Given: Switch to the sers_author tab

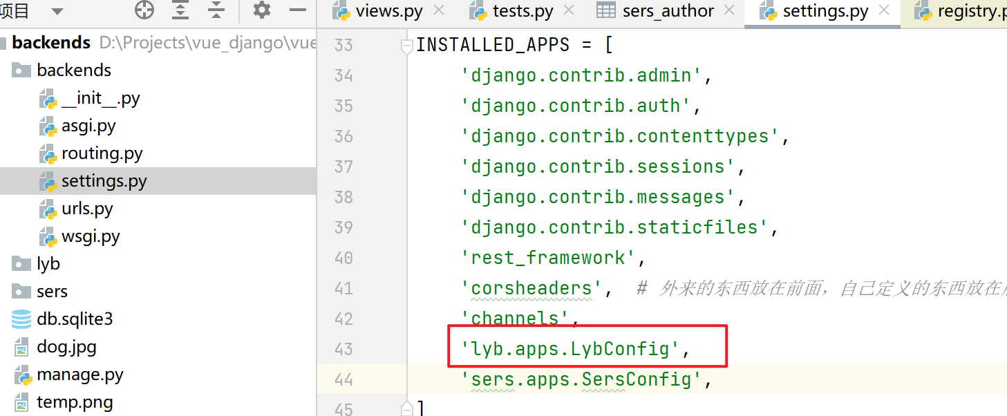Looking at the screenshot, I should 668,11.
